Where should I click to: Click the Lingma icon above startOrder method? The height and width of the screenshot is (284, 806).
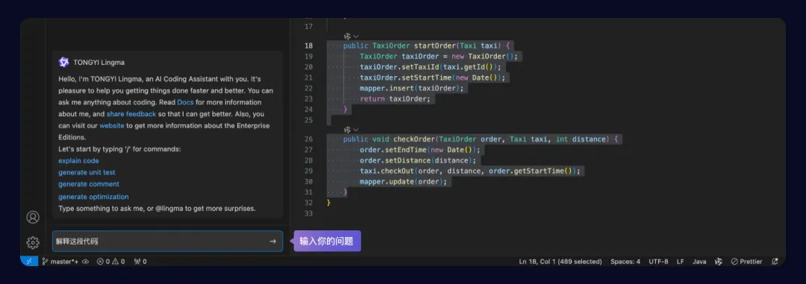[x=347, y=36]
